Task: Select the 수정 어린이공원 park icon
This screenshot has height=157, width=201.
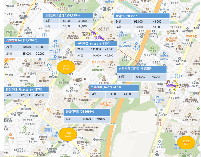Action: click(x=24, y=128)
